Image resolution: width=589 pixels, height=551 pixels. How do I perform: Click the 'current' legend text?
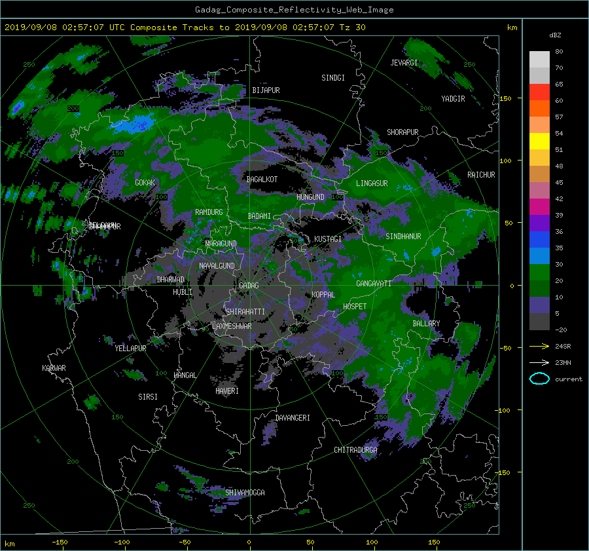coord(569,379)
